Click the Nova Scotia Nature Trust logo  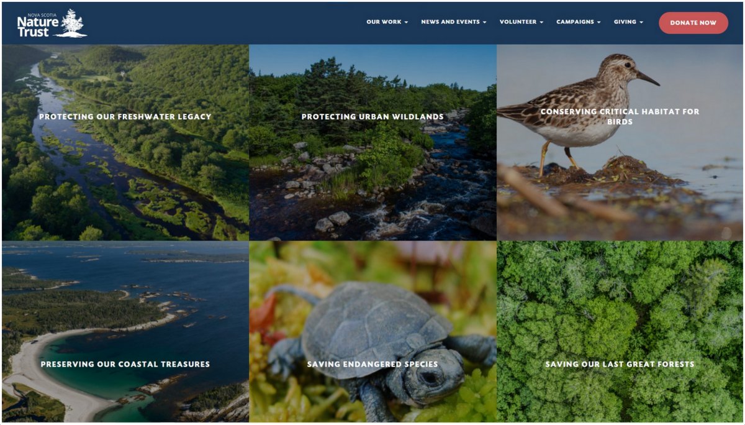(x=52, y=23)
